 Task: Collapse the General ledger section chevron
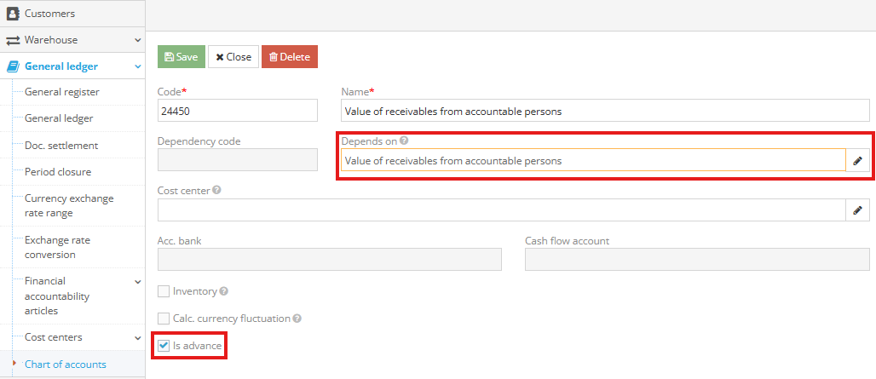138,66
